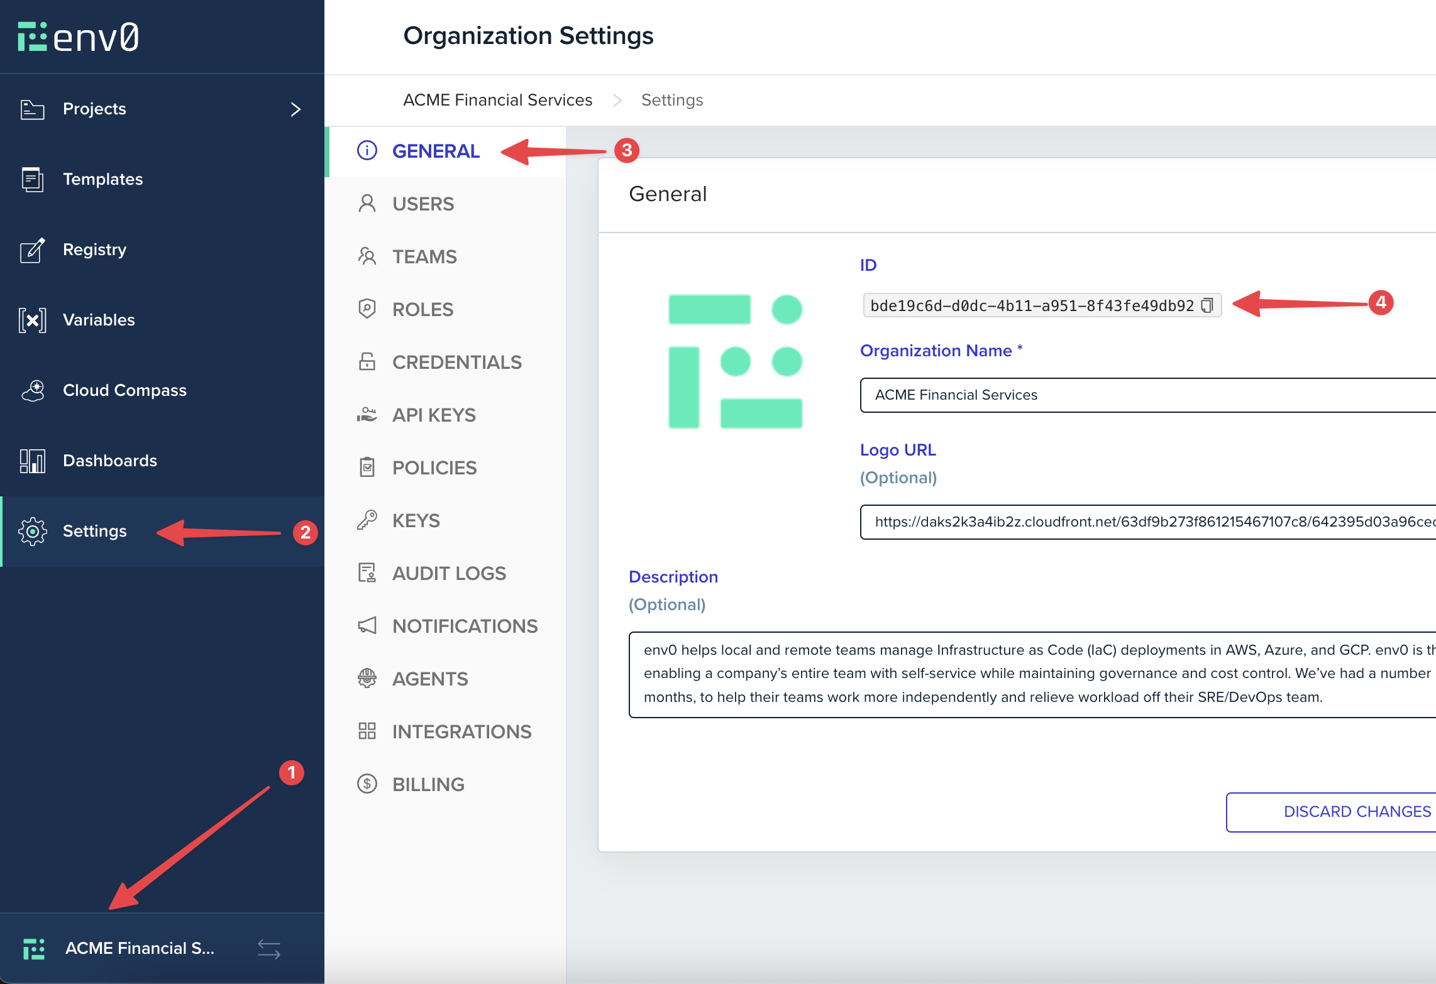Screen dimensions: 1436x984
Task: Copy the organization ID with copy icon
Action: click(1207, 305)
